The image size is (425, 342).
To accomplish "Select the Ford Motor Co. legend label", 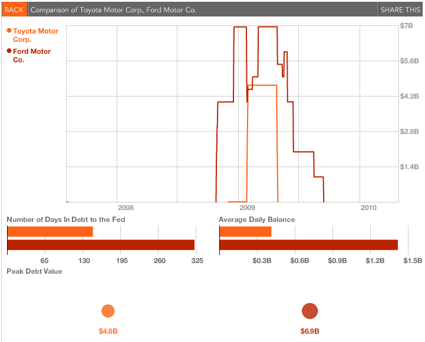I will (32, 55).
